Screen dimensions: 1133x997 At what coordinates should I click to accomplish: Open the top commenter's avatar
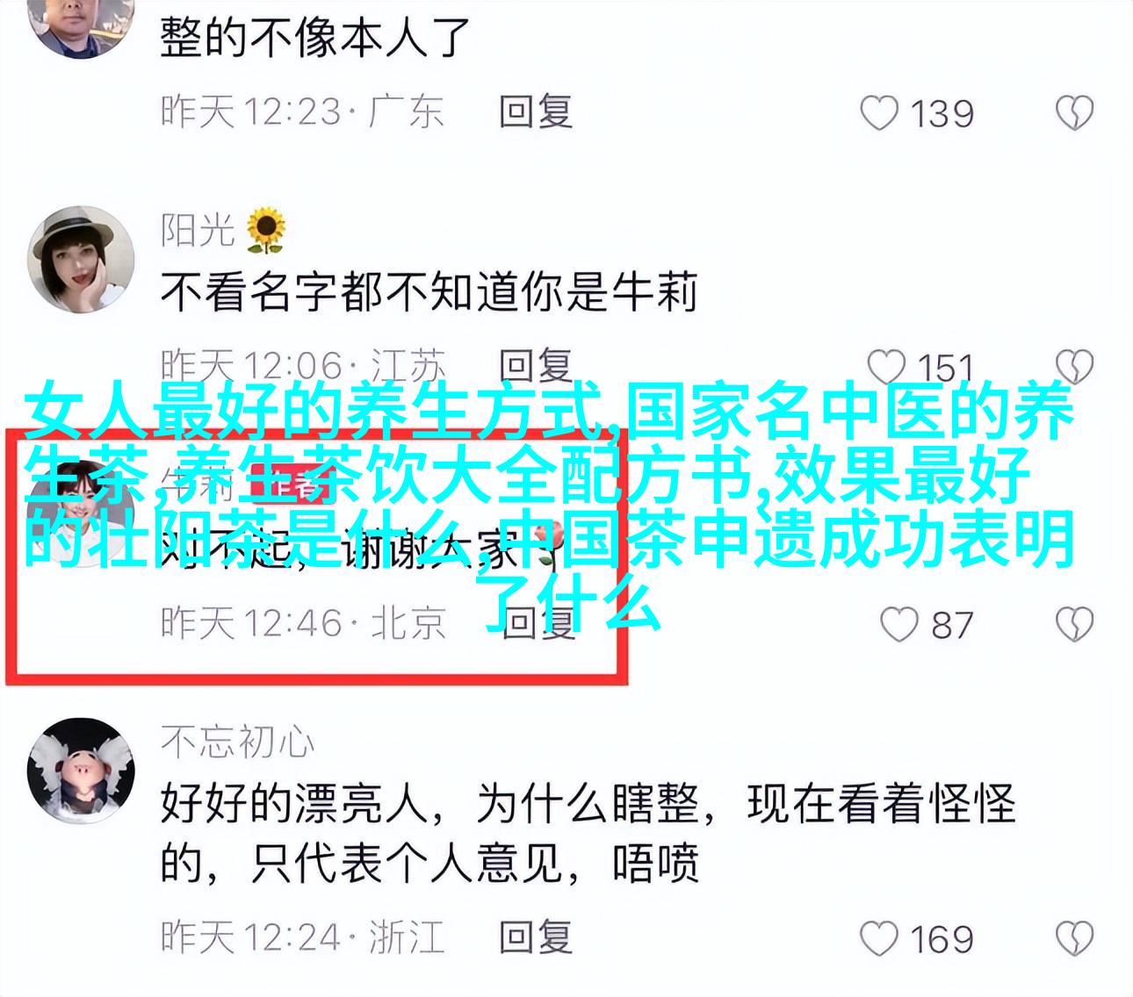81,22
